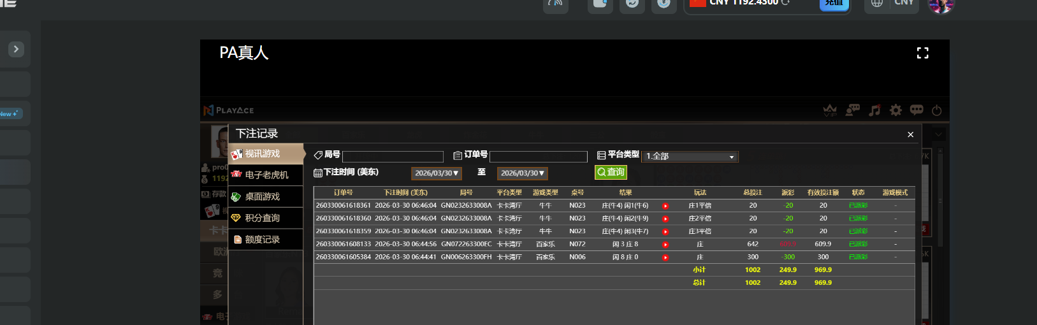Click replay icon for order 260330061608133

pyautogui.click(x=665, y=245)
